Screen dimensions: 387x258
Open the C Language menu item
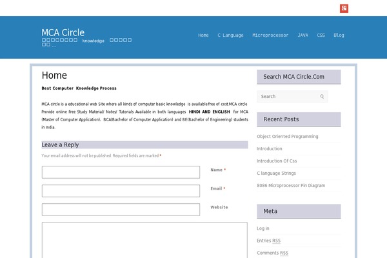(x=230, y=35)
